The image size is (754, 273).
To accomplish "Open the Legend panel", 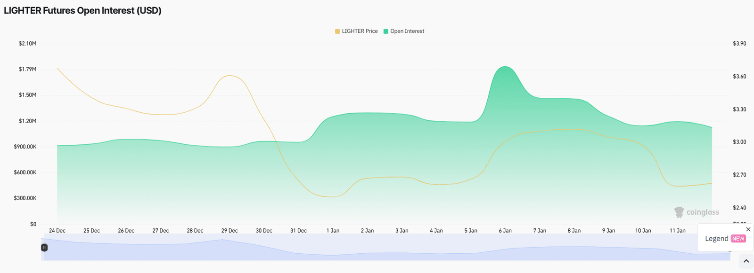I will click(x=716, y=239).
